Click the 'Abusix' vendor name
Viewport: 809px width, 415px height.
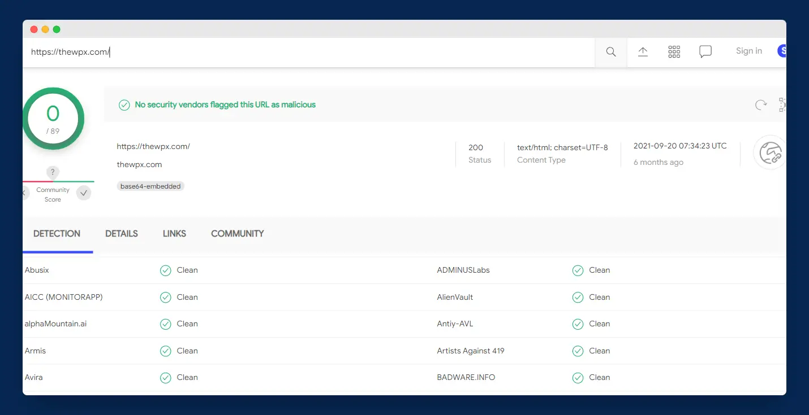click(37, 270)
